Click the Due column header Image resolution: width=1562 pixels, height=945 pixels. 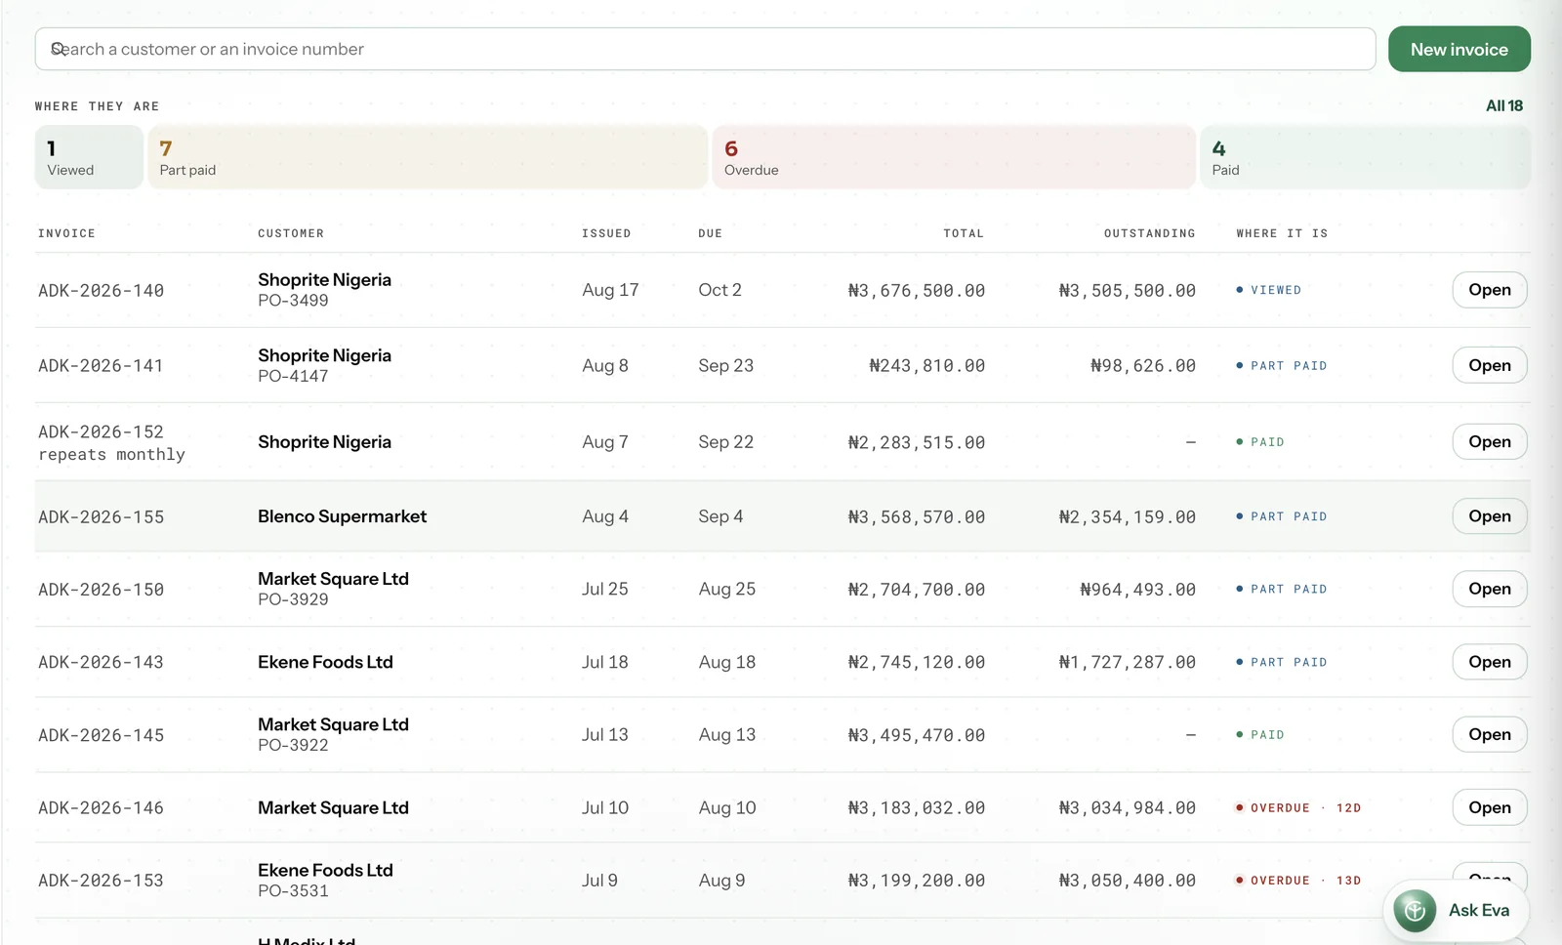coord(711,233)
